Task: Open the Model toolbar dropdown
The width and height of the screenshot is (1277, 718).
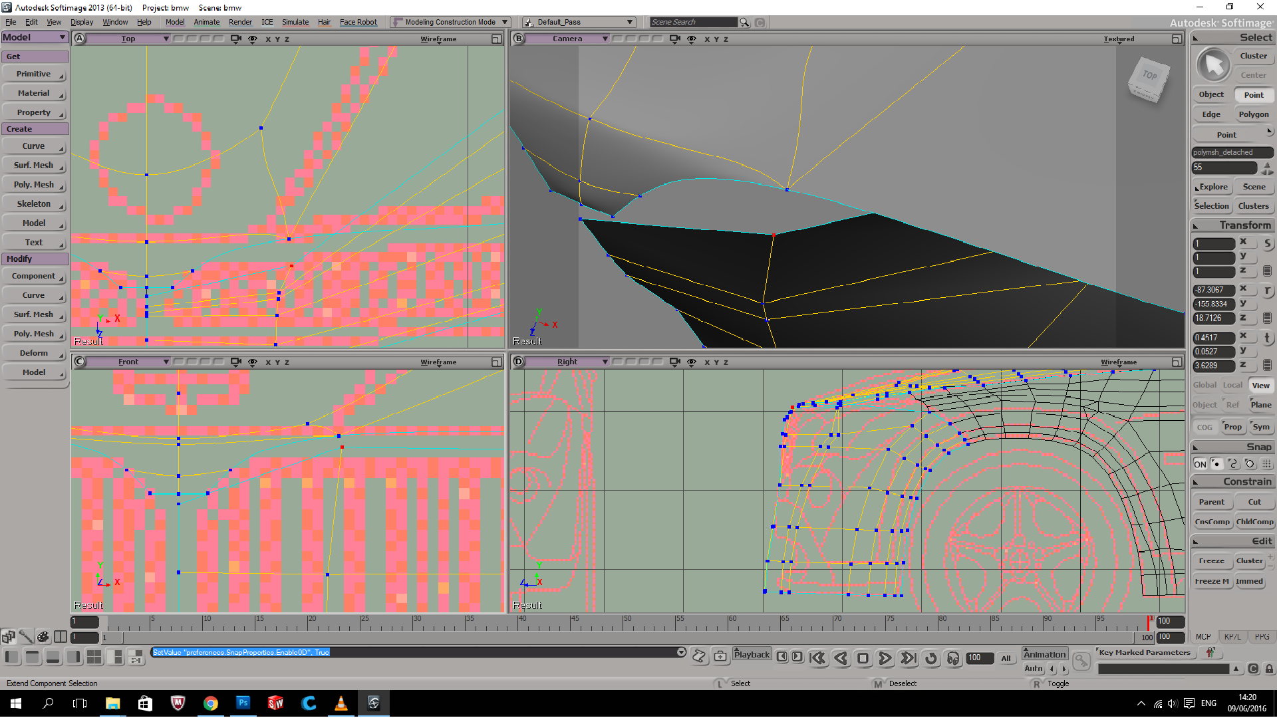Action: pos(35,37)
